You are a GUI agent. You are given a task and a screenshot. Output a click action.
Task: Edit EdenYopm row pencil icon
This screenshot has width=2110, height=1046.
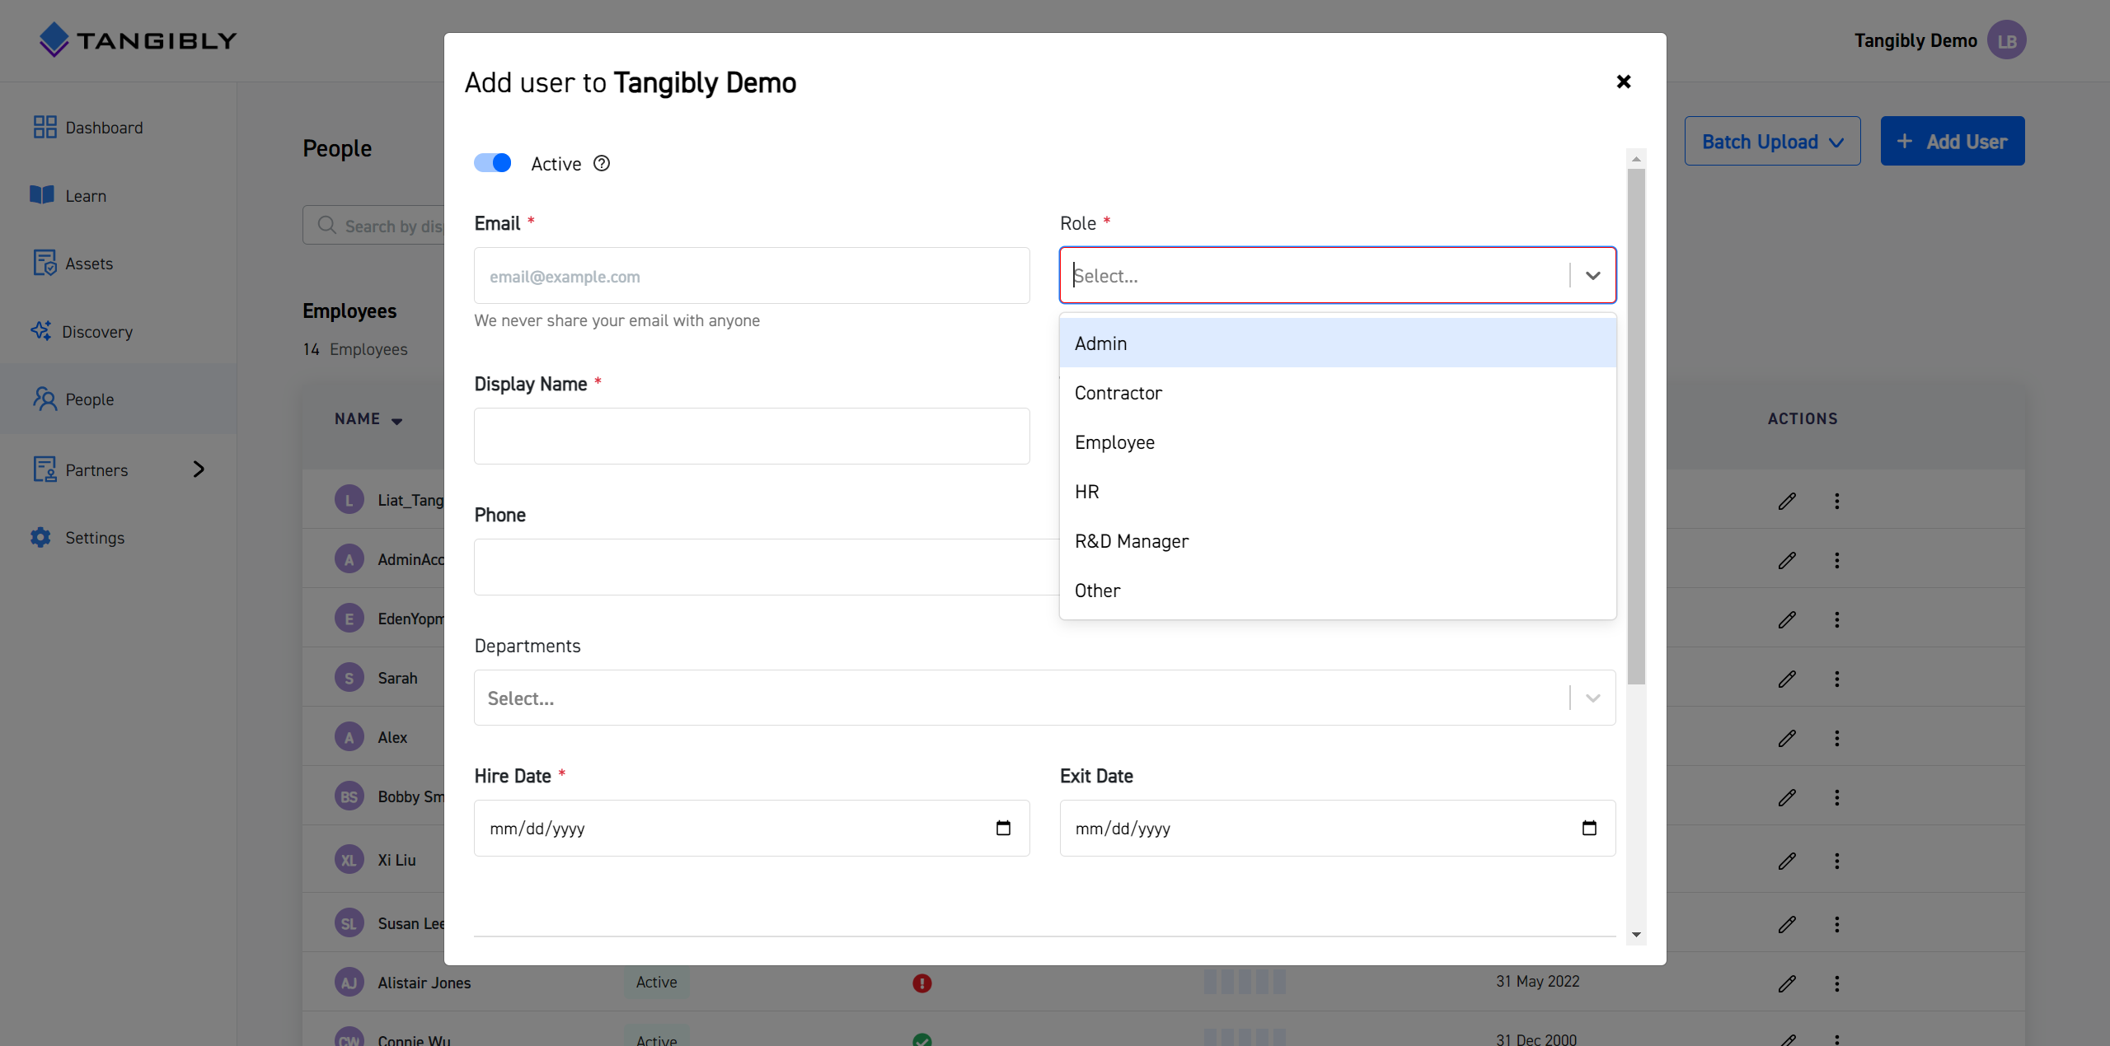point(1787,619)
